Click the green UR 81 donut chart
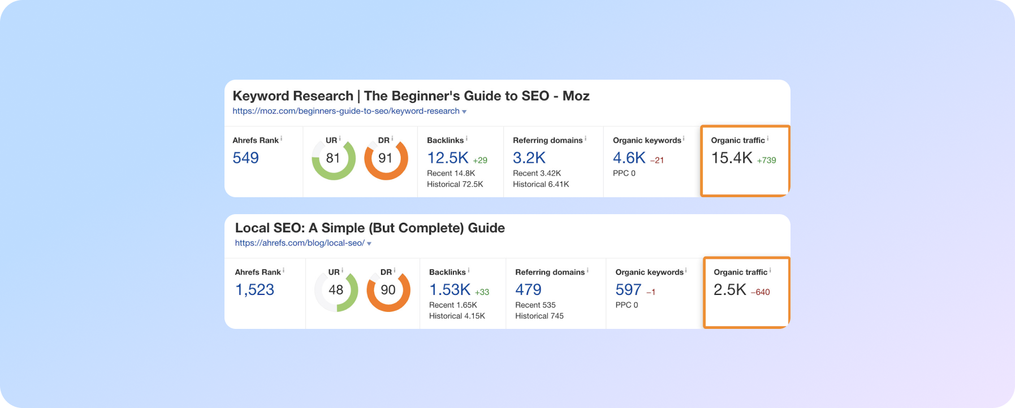Screen dimensions: 1015x408 (x=334, y=159)
